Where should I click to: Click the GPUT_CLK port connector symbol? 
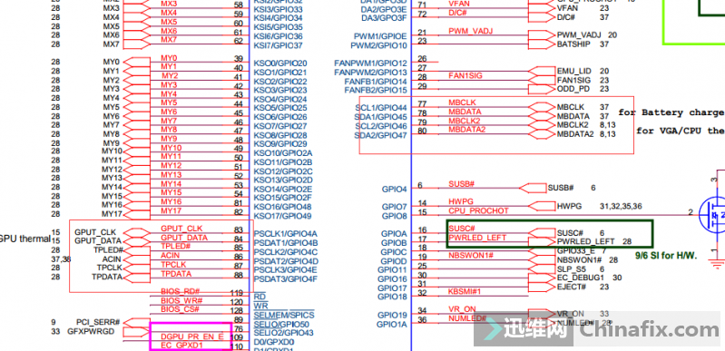click(x=137, y=232)
